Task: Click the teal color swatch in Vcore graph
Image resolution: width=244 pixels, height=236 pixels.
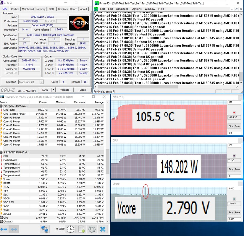Action: click(234, 199)
